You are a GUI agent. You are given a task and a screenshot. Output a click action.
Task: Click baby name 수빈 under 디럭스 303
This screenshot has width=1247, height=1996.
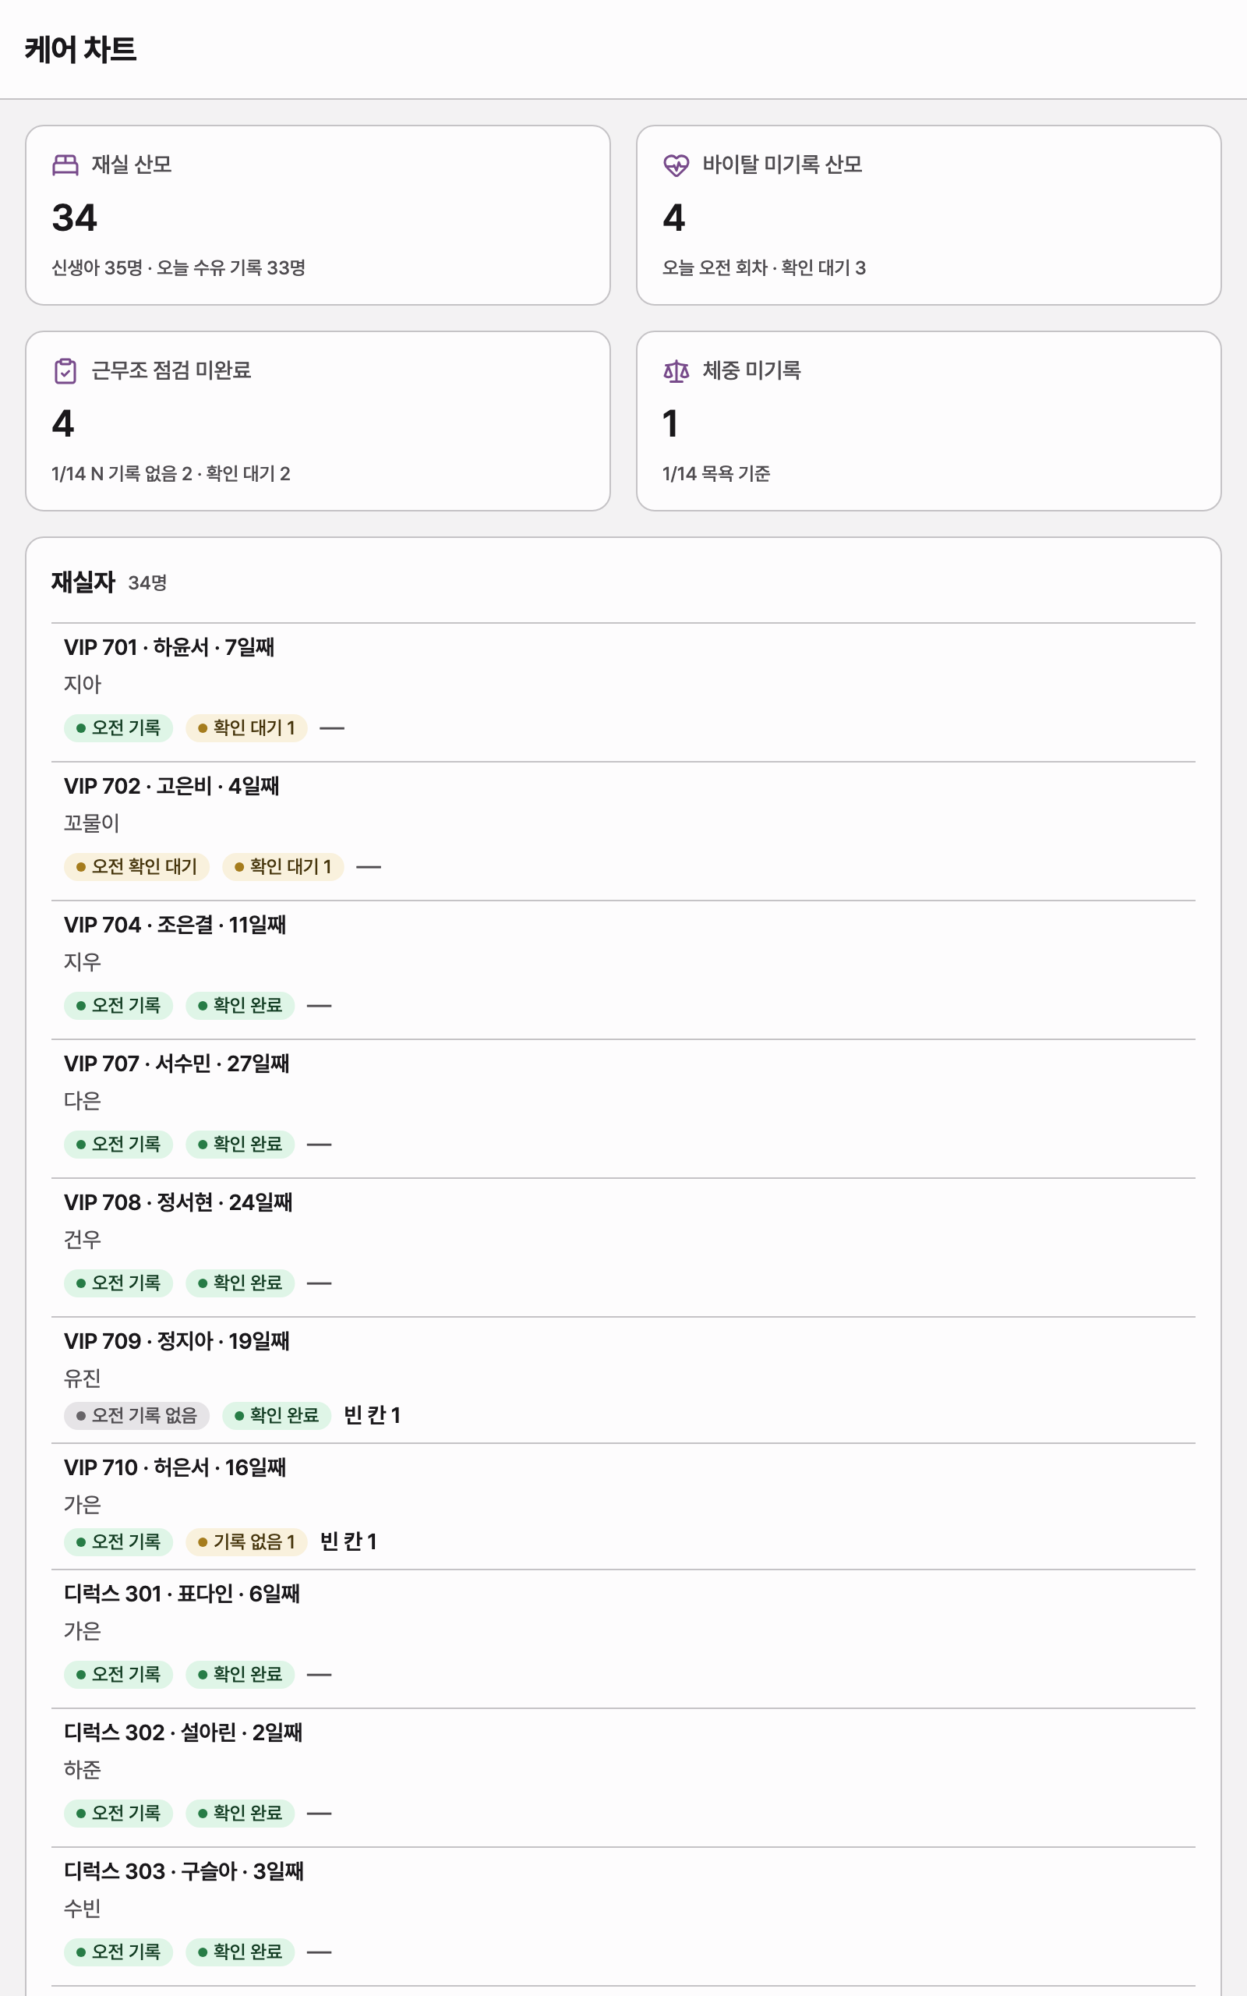[83, 1908]
